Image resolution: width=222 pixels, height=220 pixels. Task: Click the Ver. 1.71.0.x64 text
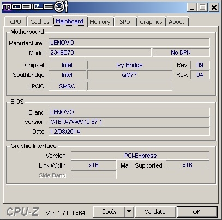65,213
